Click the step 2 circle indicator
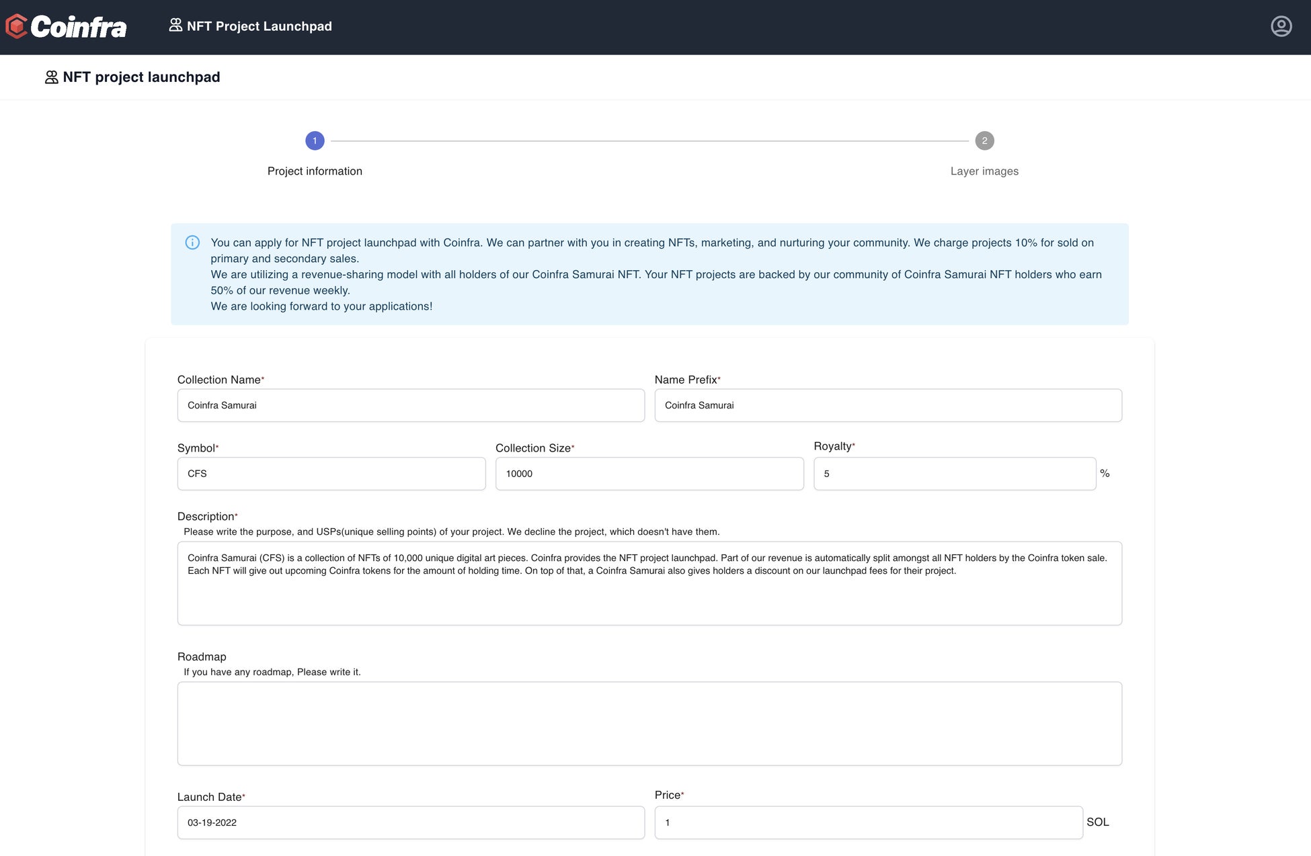1311x856 pixels. tap(984, 140)
